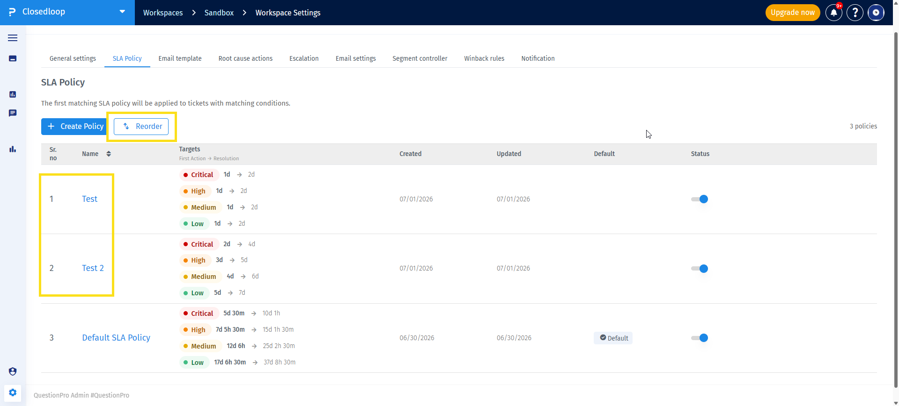Select the SLA Policy tab
The width and height of the screenshot is (899, 406).
127,58
